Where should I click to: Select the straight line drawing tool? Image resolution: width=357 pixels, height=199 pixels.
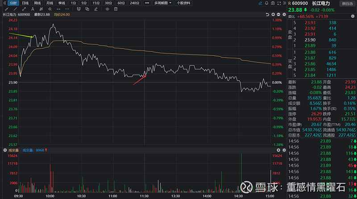click(15, 9)
